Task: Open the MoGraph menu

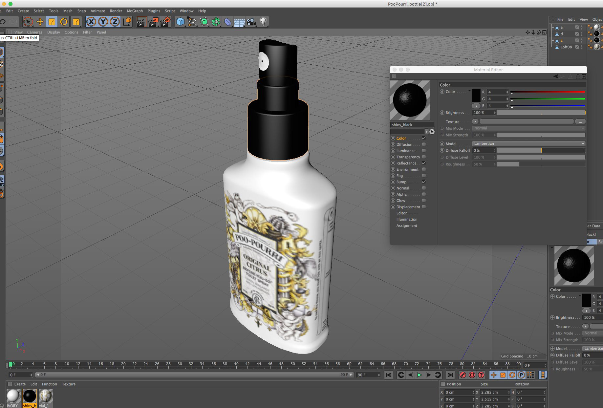Action: [135, 11]
